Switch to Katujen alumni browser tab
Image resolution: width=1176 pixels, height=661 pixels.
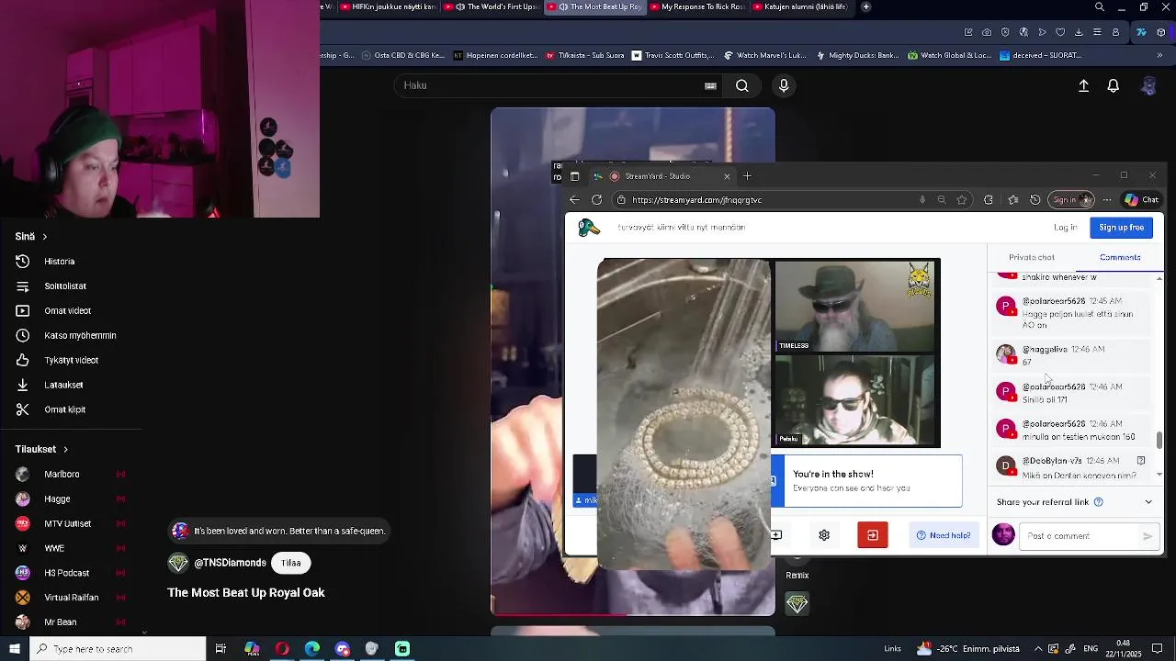tap(798, 6)
